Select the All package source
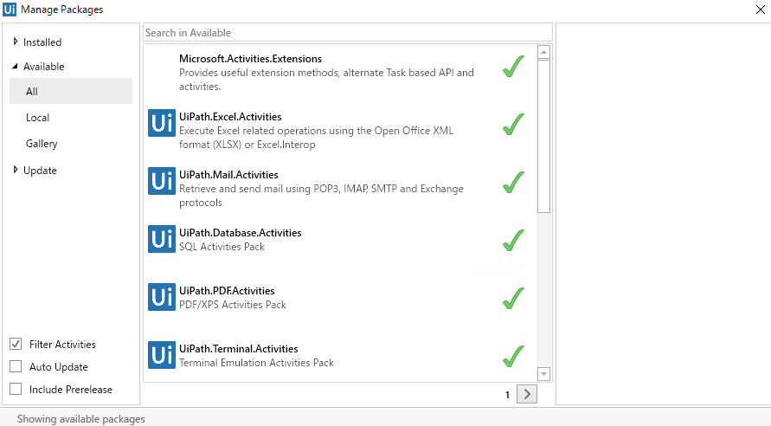Screen dimensions: 771x426 tap(71, 91)
